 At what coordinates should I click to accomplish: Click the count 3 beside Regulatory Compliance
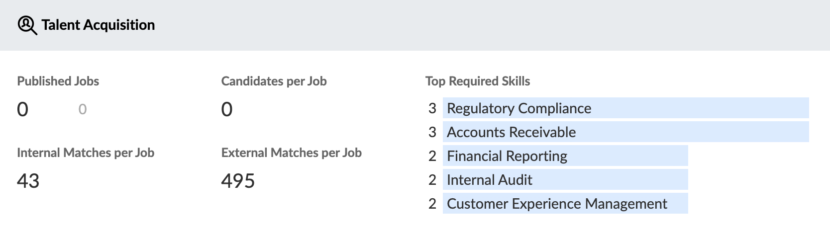coord(432,108)
